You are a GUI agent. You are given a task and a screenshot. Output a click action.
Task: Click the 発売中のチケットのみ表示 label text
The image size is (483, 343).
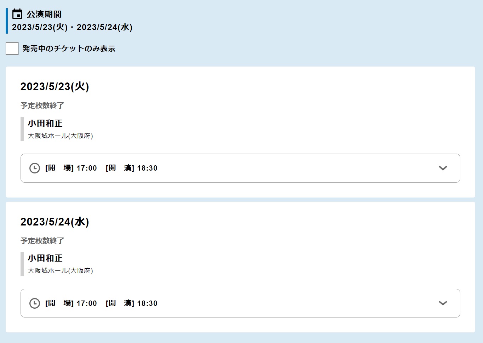click(x=69, y=48)
